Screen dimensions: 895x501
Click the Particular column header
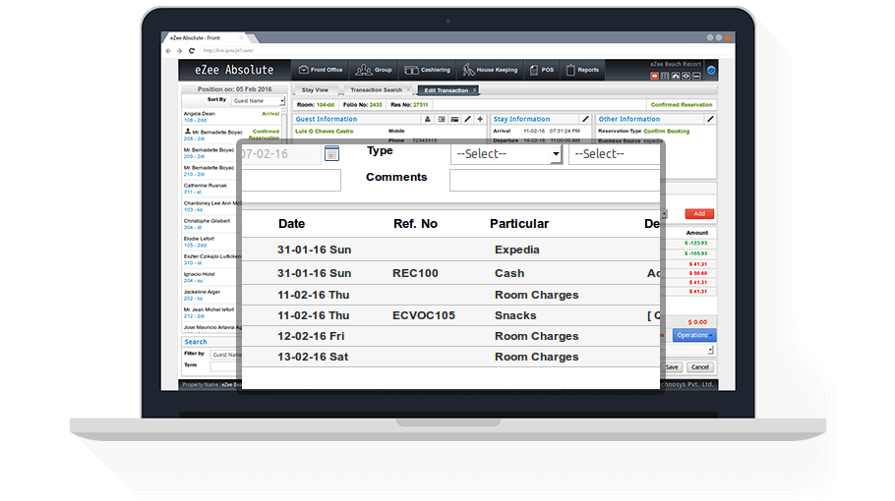click(519, 224)
